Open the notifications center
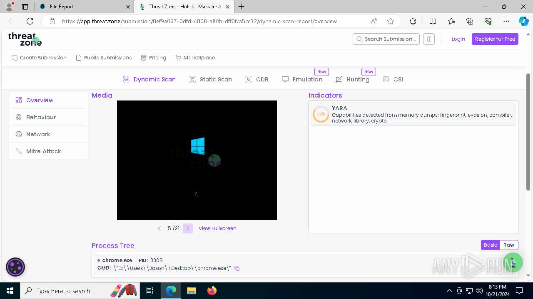 519,291
